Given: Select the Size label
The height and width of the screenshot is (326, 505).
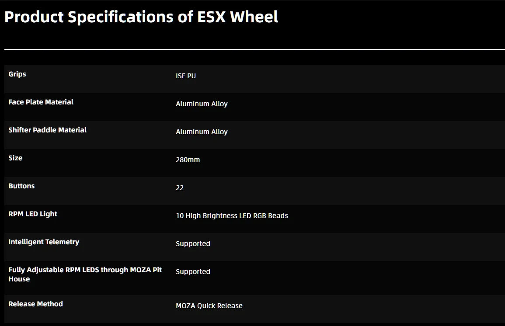Looking at the screenshot, I should pos(15,158).
